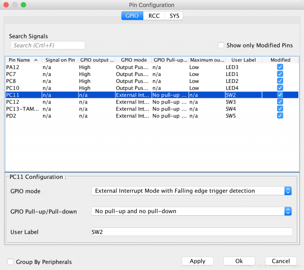Enable Show only Modified Pins checkbox
This screenshot has width=304, height=270.
pos(221,45)
